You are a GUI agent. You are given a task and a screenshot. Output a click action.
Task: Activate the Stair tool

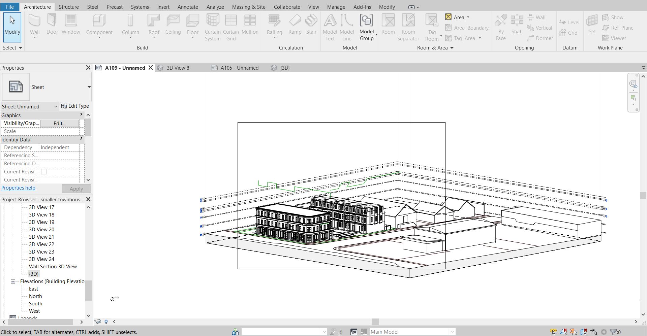click(311, 25)
